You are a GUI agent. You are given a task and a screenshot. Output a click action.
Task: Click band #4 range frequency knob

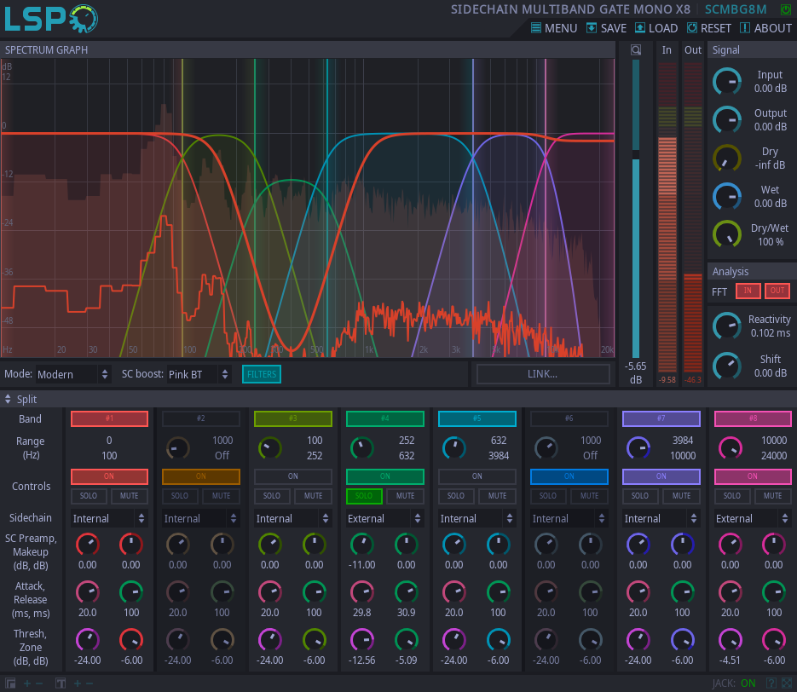[x=362, y=448]
